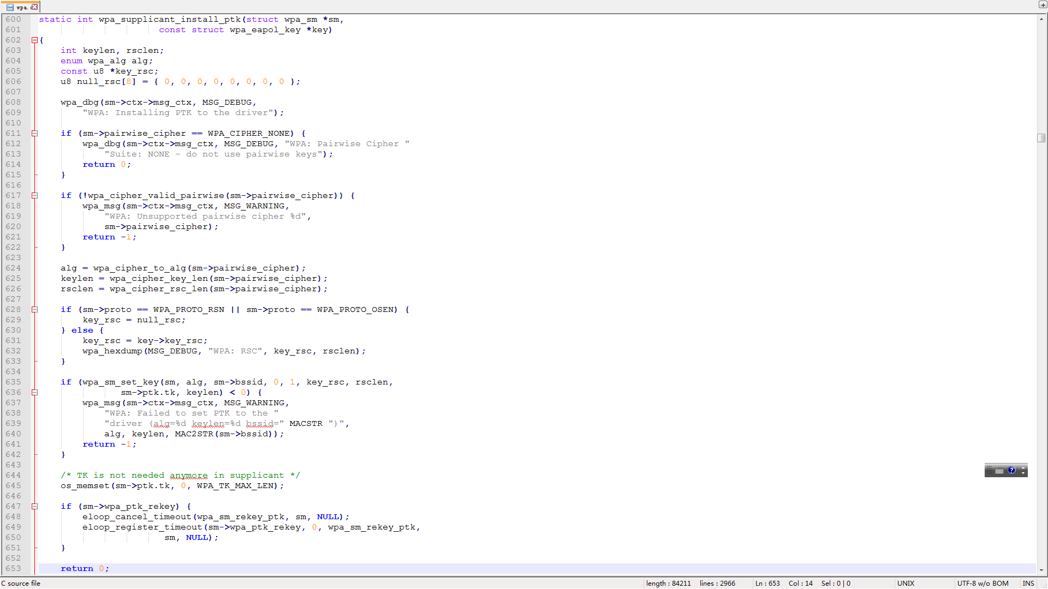Click the UTF-8 w/o BOM encoding field
Image resolution: width=1048 pixels, height=589 pixels.
983,584
